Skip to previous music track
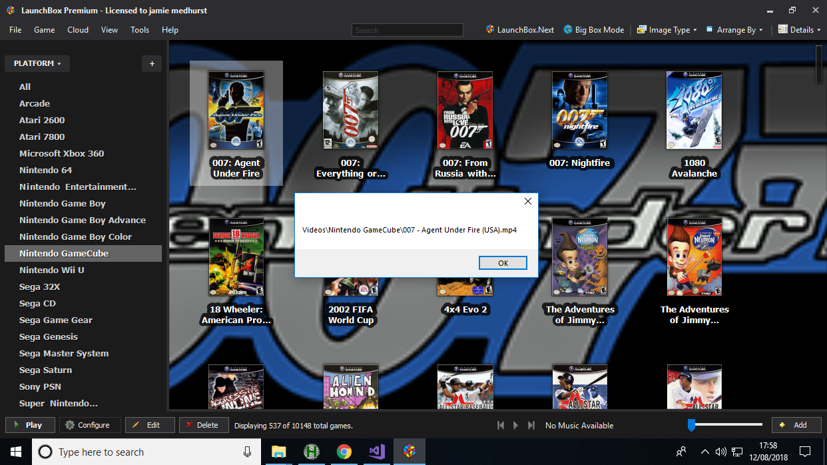The height and width of the screenshot is (465, 827). pyautogui.click(x=501, y=425)
